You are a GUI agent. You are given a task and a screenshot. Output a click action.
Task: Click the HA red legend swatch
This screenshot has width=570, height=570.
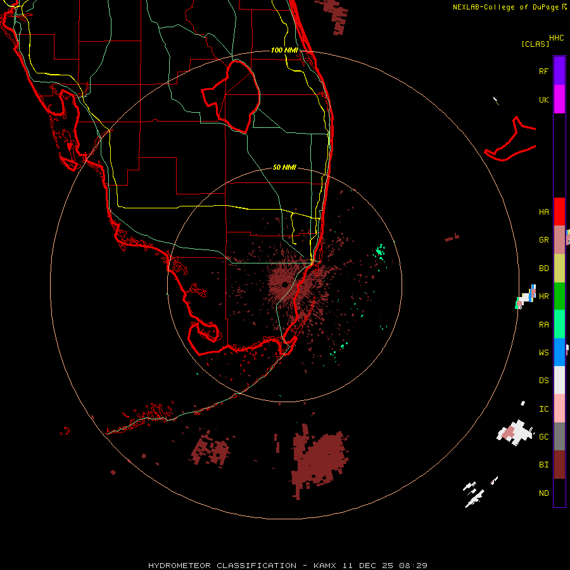click(559, 212)
